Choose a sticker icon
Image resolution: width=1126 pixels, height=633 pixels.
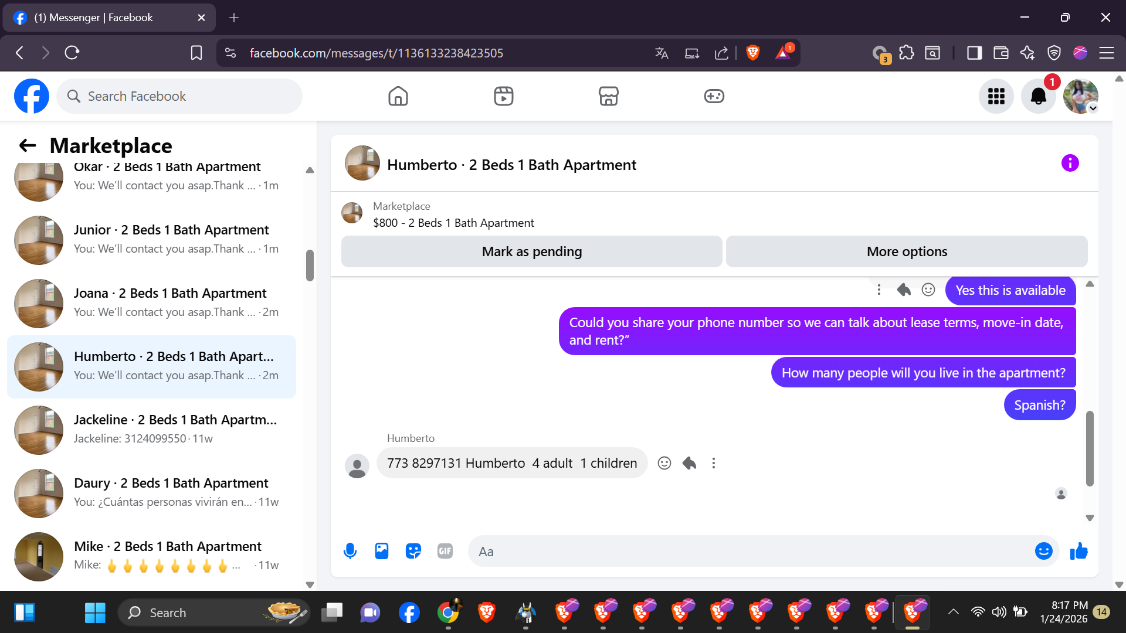[413, 551]
